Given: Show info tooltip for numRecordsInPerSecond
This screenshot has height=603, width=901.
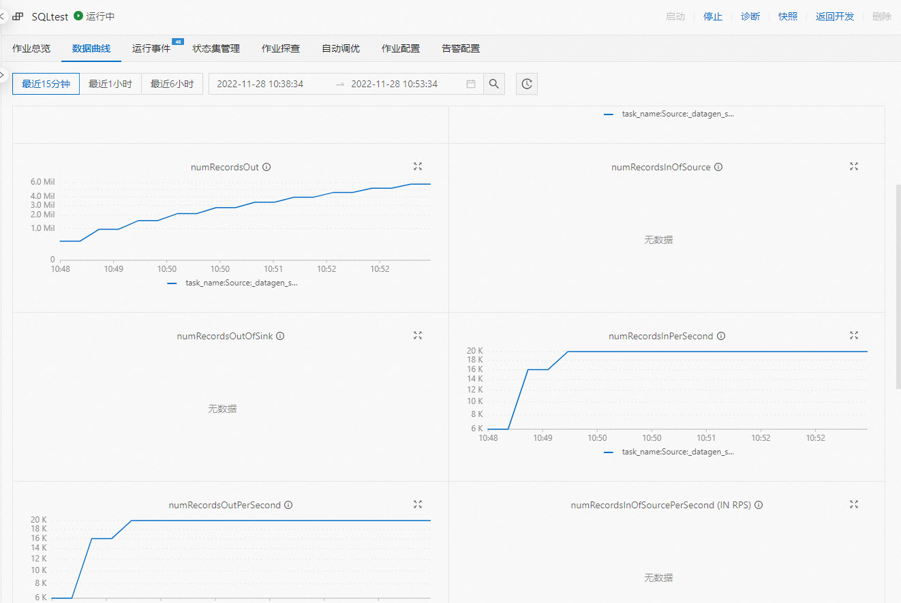Looking at the screenshot, I should pyautogui.click(x=721, y=336).
